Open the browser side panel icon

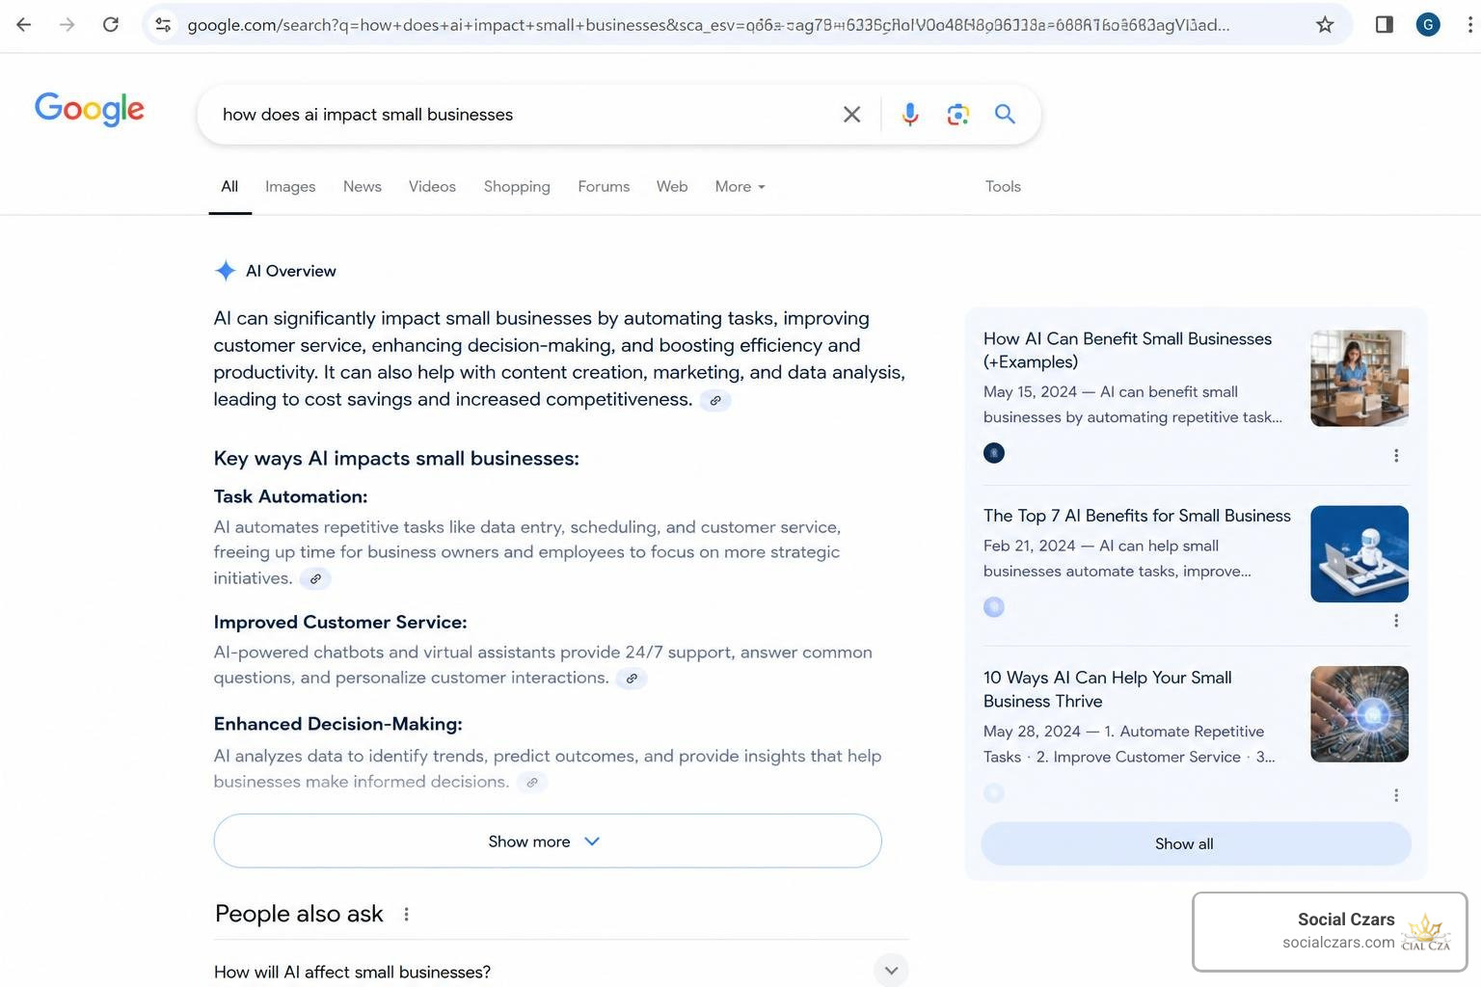[x=1384, y=24]
